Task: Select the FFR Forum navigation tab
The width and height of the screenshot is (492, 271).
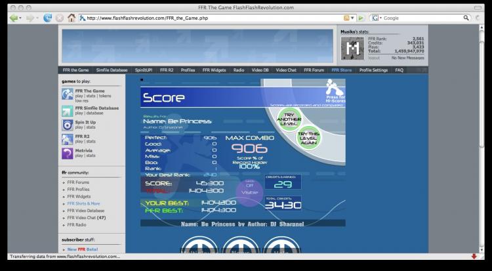Action: click(x=314, y=69)
